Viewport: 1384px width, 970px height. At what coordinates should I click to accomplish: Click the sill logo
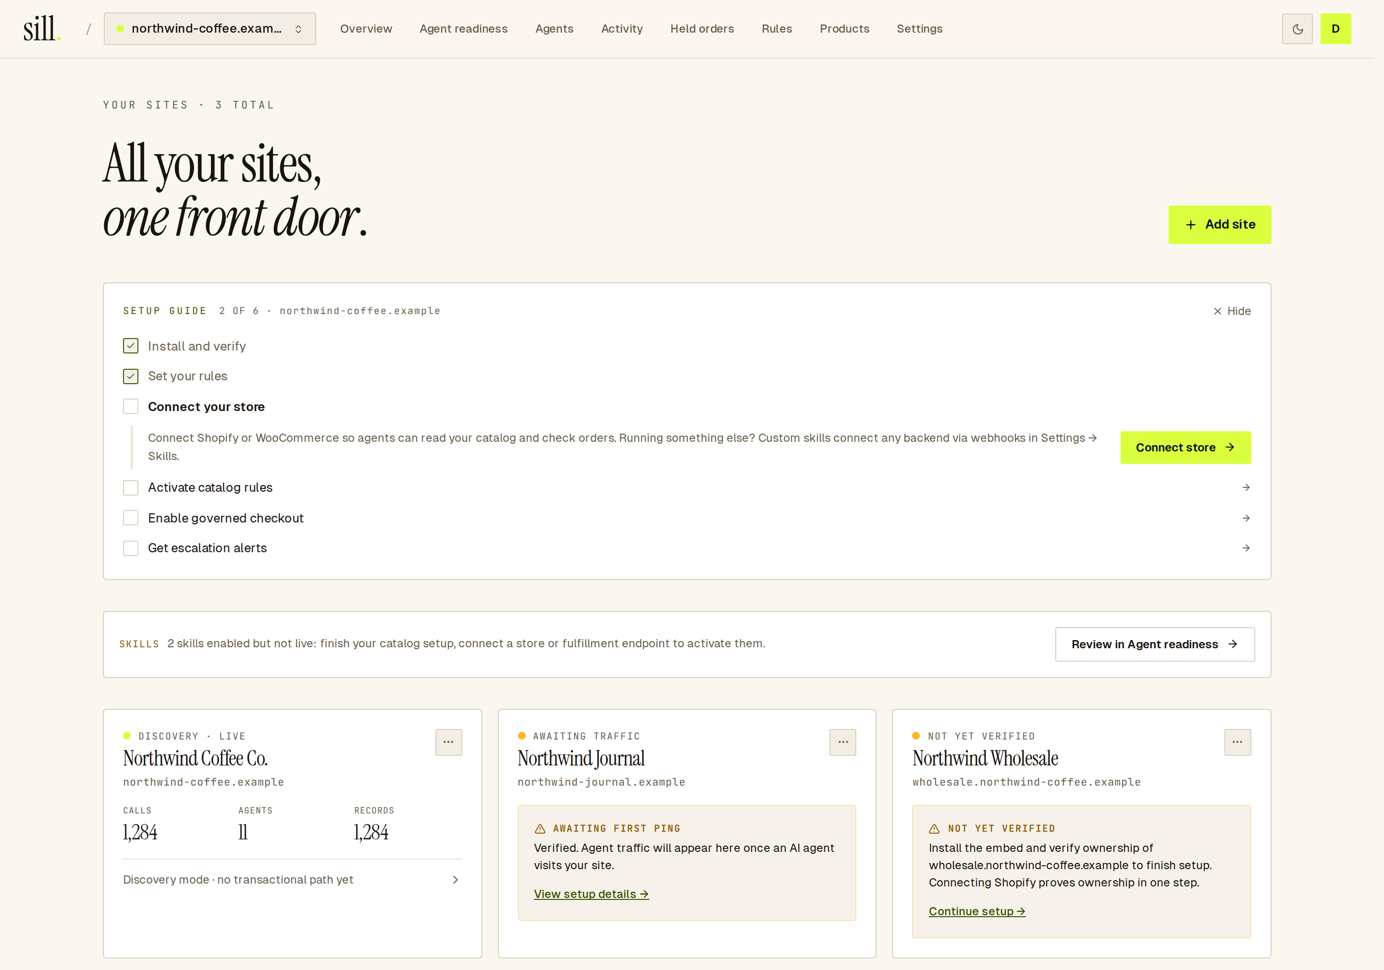[x=42, y=29]
